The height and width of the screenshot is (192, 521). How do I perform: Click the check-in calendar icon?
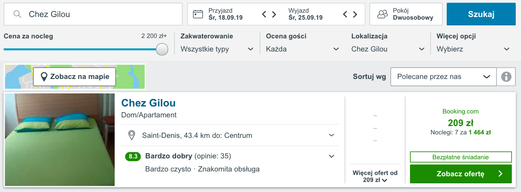pyautogui.click(x=198, y=14)
